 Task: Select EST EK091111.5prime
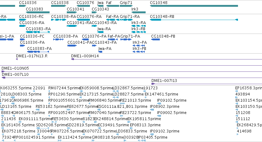(x=36, y=119)
